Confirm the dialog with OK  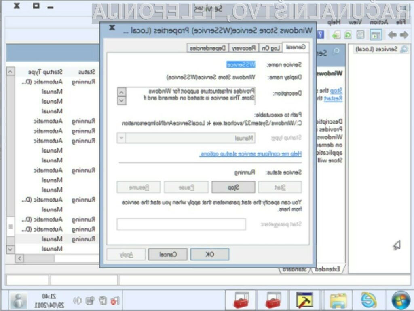210,254
